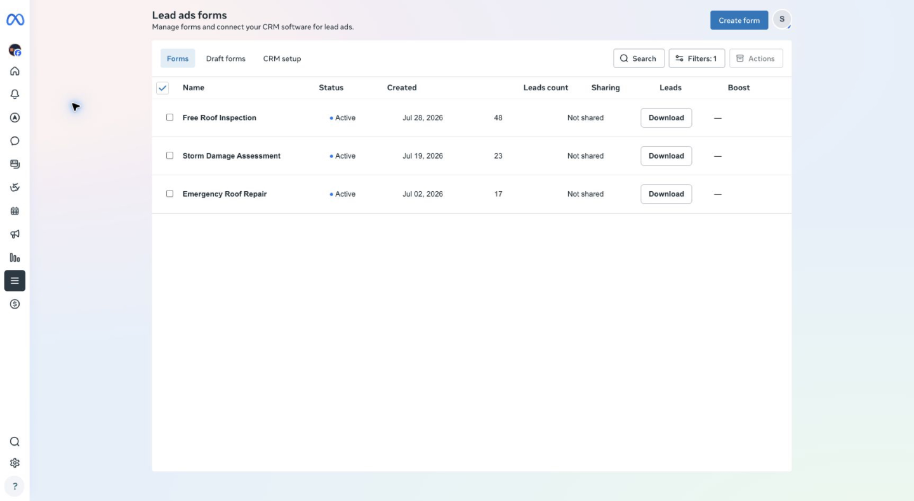
Task: Click the highlighted All tools menu icon
Action: 15,281
